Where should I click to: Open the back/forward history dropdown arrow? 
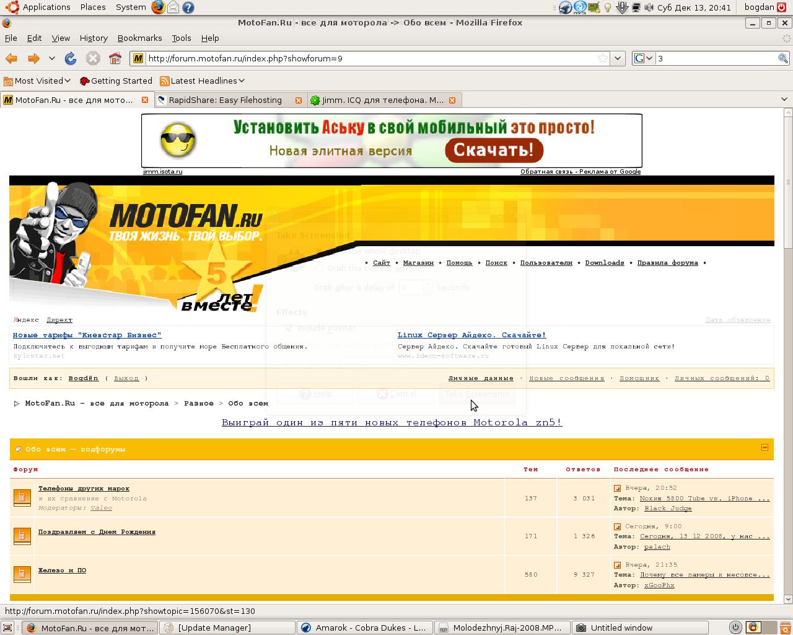click(52, 58)
